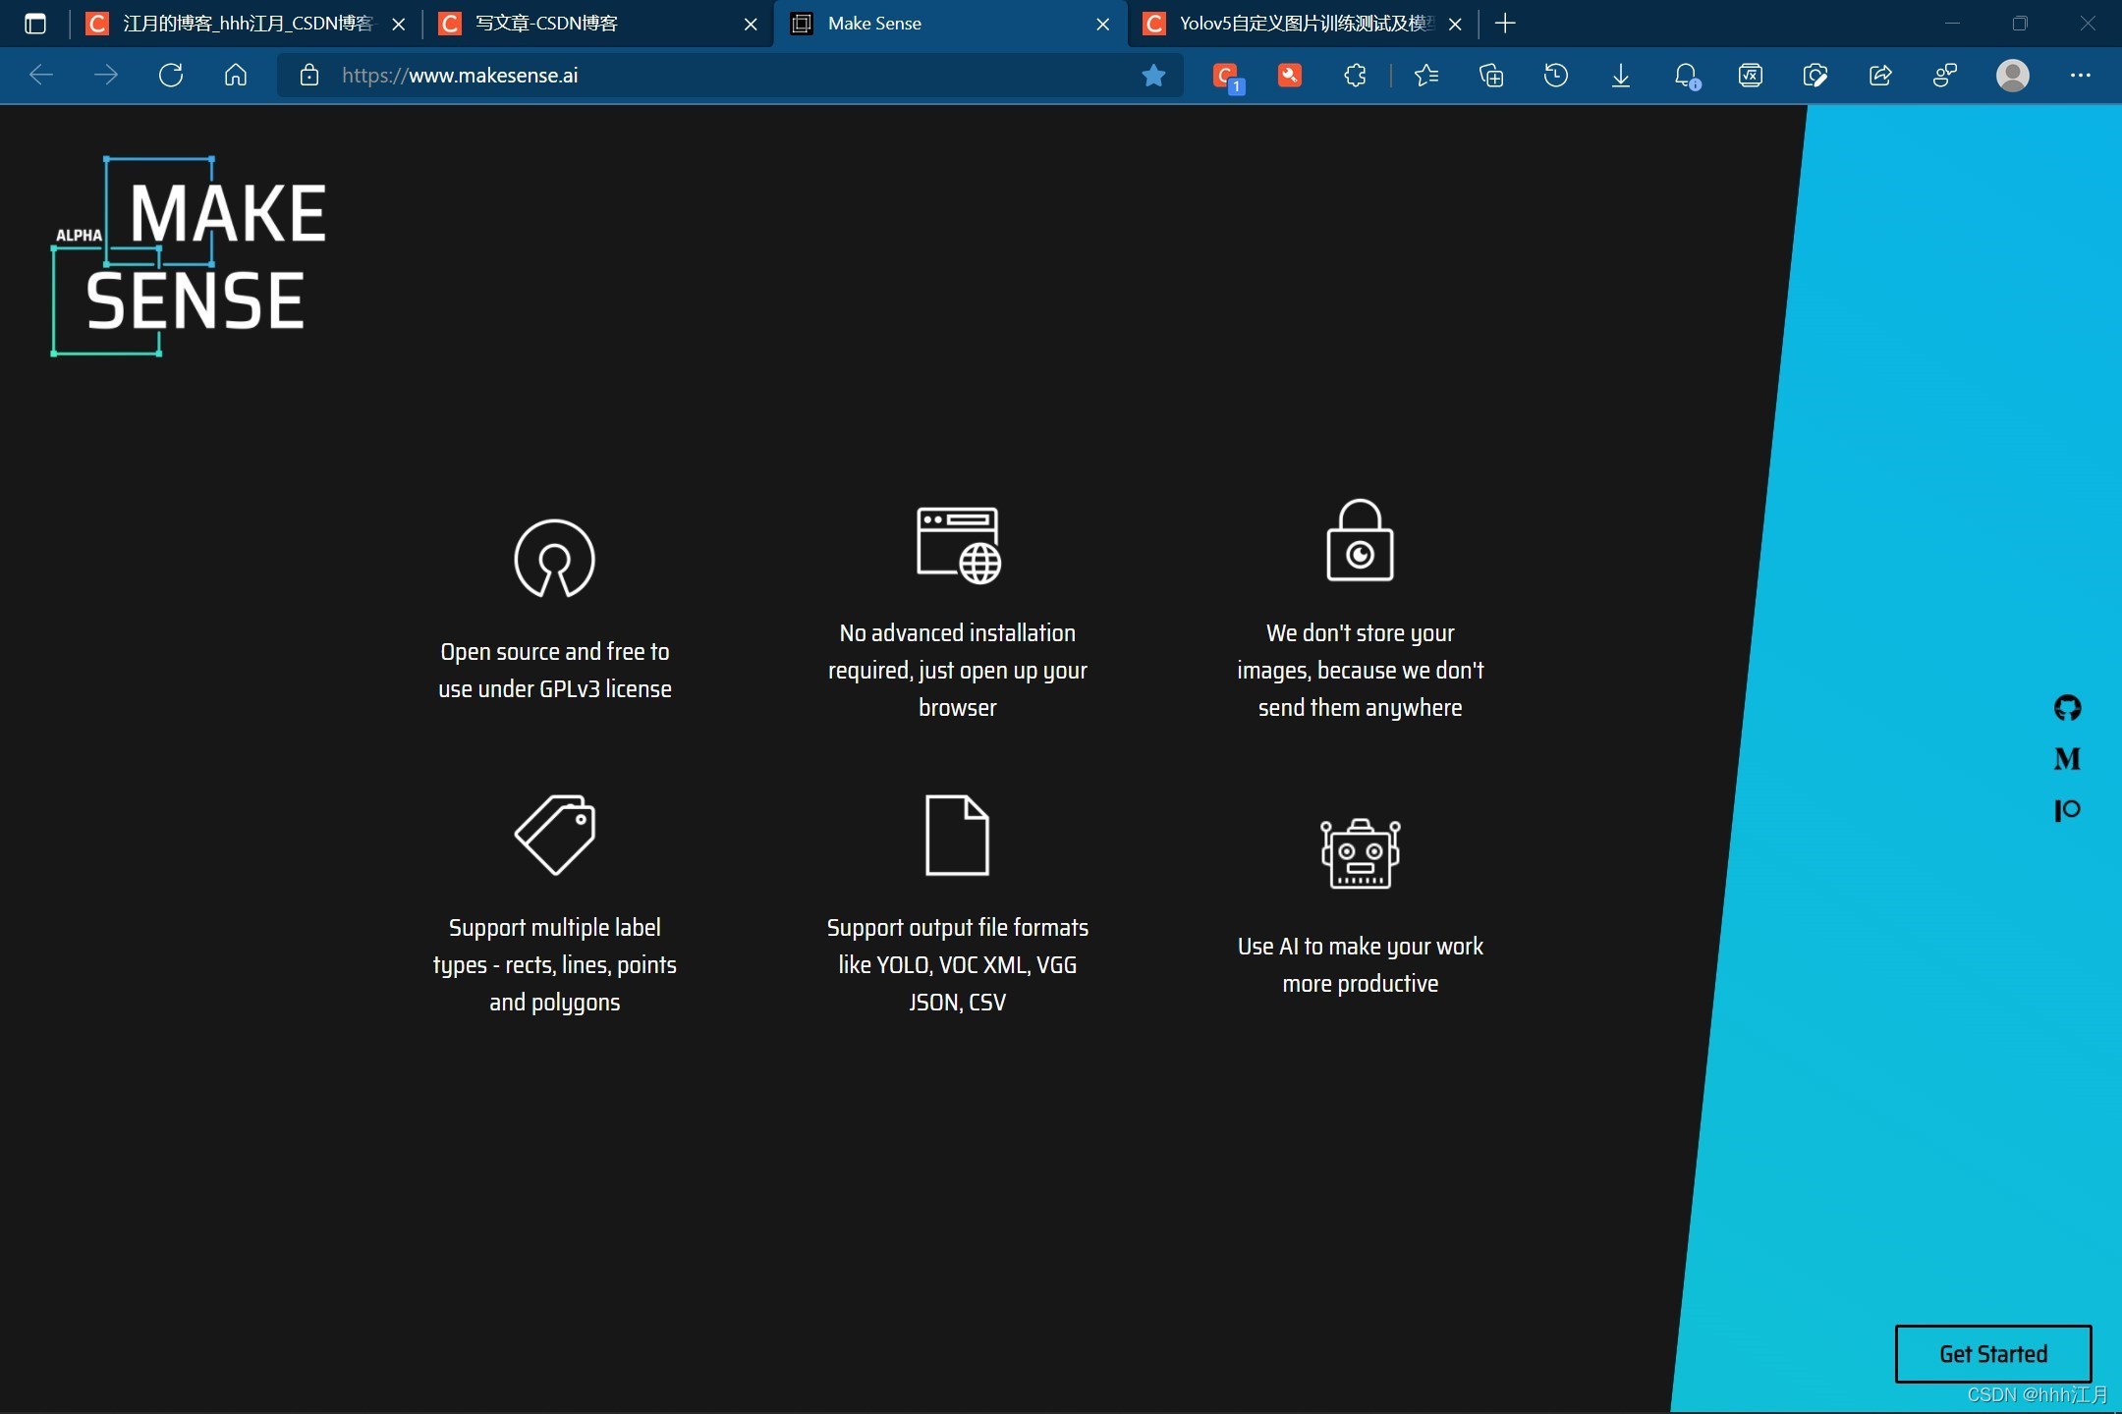Open a new browser tab
The image size is (2122, 1414).
[x=1505, y=24]
